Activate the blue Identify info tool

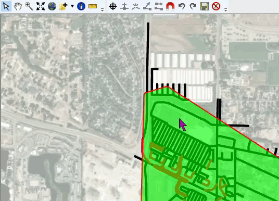81,6
